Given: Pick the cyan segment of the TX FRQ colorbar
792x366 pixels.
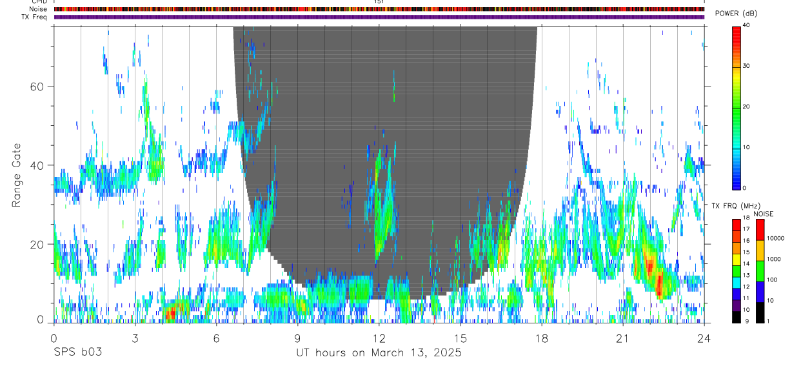Looking at the screenshot, I should [736, 281].
